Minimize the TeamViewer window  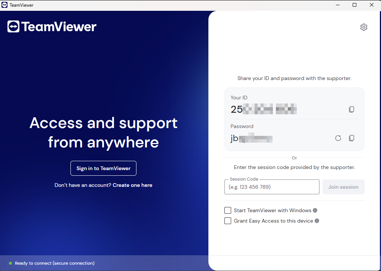337,5
